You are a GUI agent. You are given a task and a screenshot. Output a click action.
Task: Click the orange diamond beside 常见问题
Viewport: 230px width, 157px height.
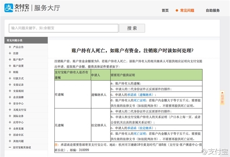pos(177,10)
